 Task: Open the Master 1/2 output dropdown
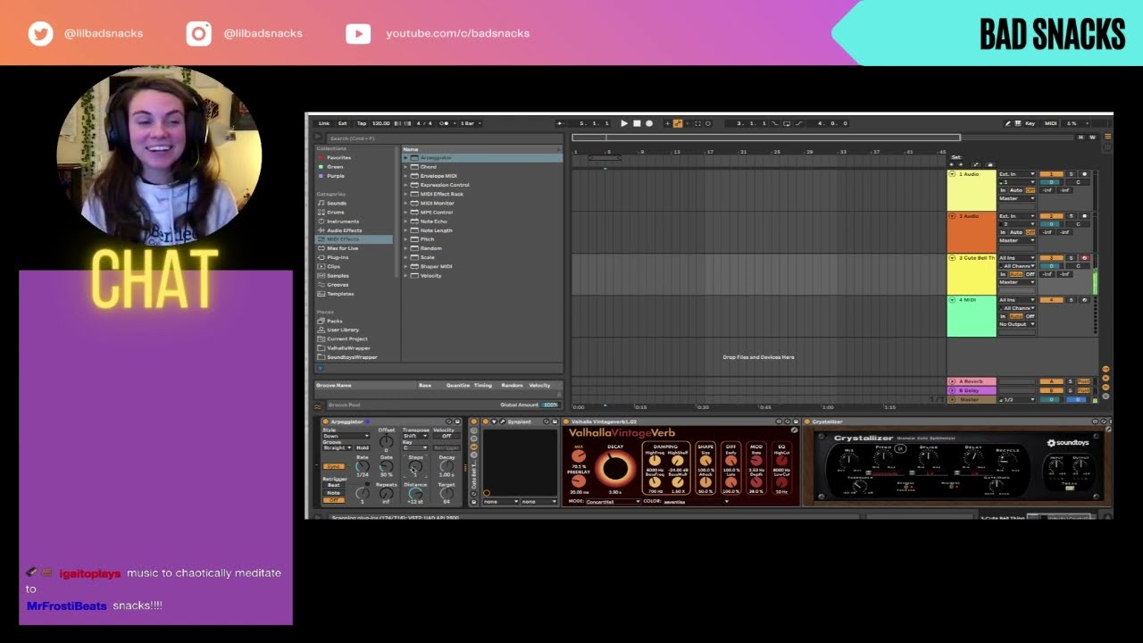[1017, 399]
